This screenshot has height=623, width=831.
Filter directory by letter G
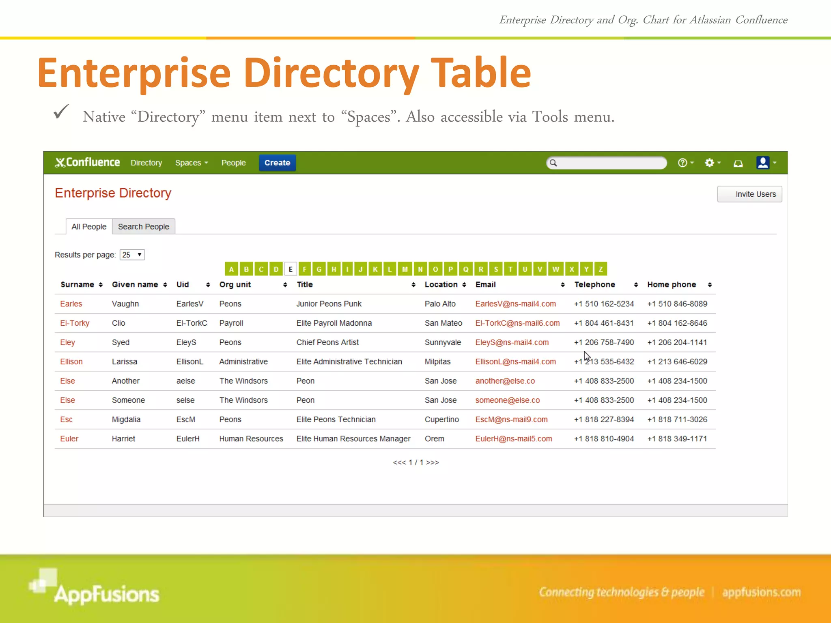point(319,269)
